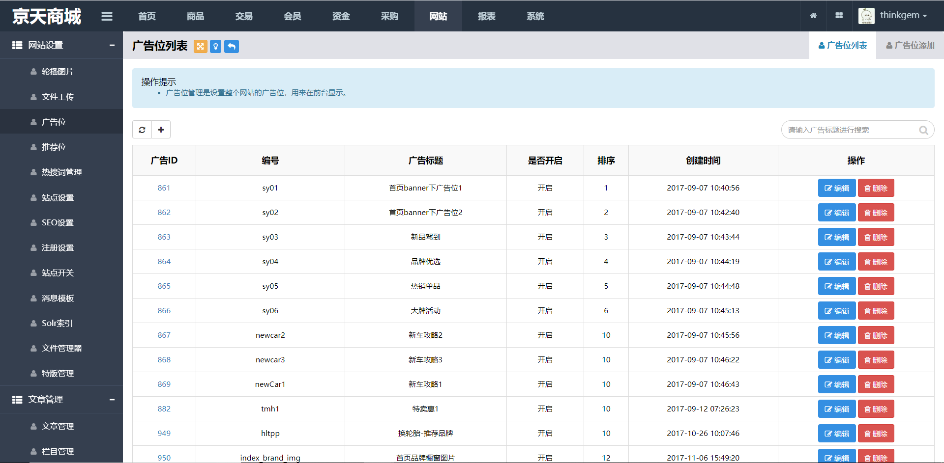Click the 排序 column header

(606, 161)
